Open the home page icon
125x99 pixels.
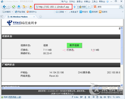tap(19, 7)
